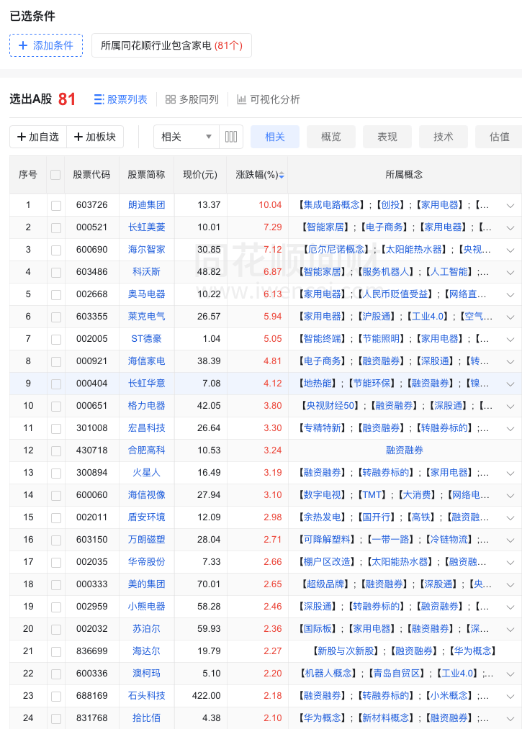Check the box for 石头科技 row
The height and width of the screenshot is (729, 522).
pyautogui.click(x=56, y=697)
